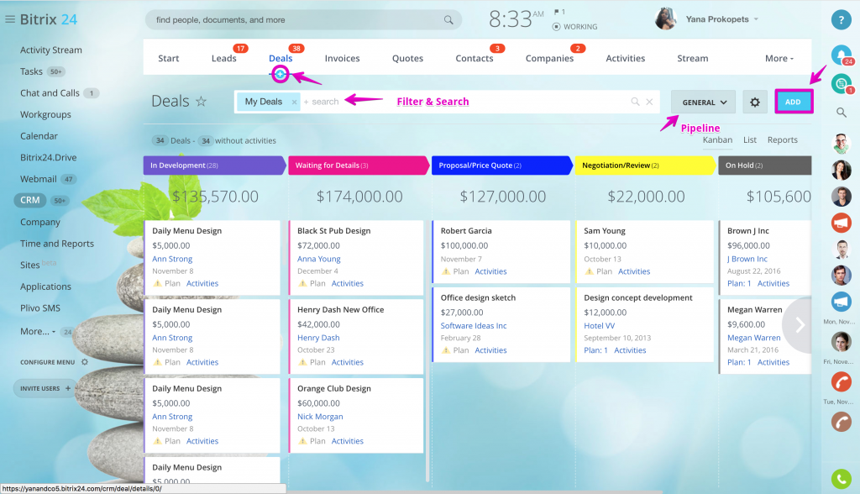Screen dimensions: 860x494
Task: Open the Companies tab
Action: (x=549, y=58)
